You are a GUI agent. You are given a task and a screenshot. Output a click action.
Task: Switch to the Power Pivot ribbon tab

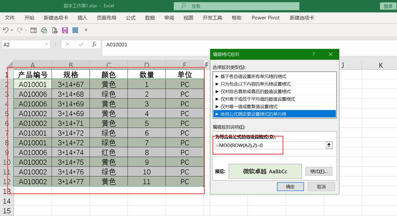[x=266, y=18]
